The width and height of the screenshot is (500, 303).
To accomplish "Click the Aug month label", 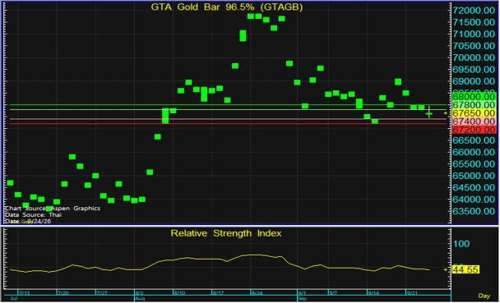I will coord(140,299).
